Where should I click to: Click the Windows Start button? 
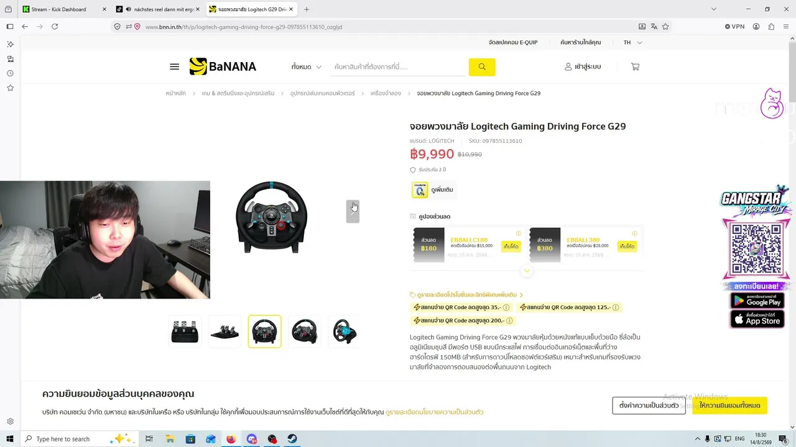(x=10, y=439)
